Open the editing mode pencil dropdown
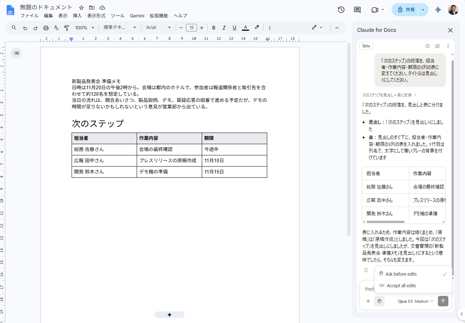The image size is (465, 323). [x=317, y=27]
